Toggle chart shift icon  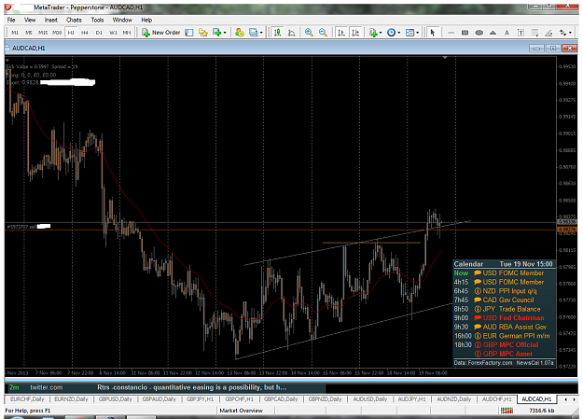click(x=355, y=33)
